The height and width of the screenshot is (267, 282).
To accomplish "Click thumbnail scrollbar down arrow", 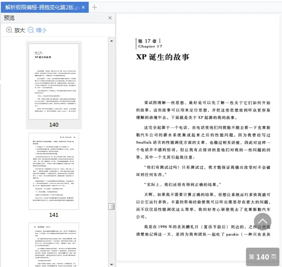I will (x=112, y=264).
